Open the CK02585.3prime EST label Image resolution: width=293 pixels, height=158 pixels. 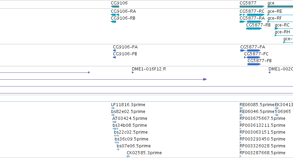144,153
